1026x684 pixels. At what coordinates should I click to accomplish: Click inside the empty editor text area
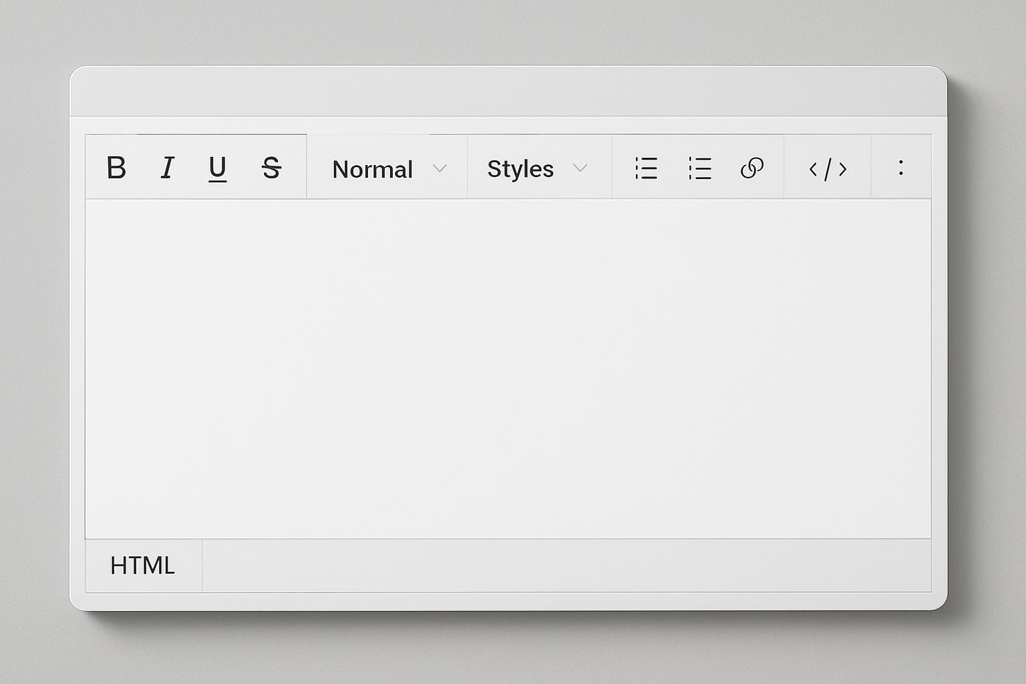click(508, 367)
